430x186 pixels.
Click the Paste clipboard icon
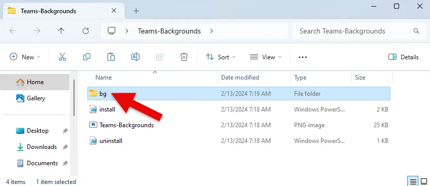point(111,57)
